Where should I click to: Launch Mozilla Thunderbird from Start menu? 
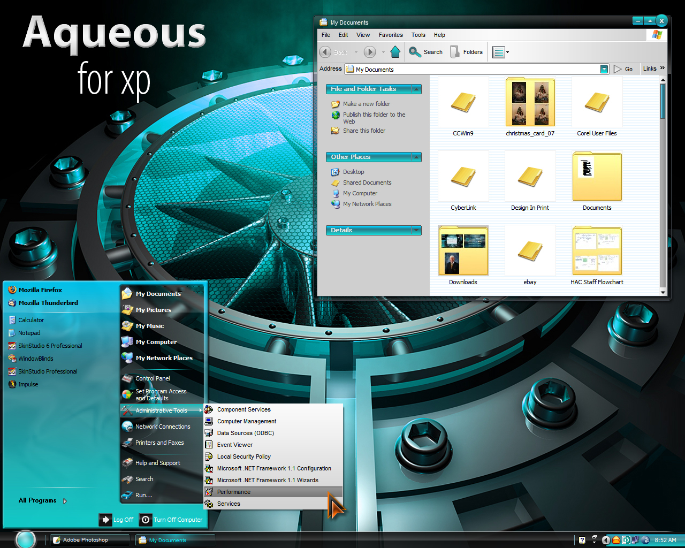click(x=43, y=302)
